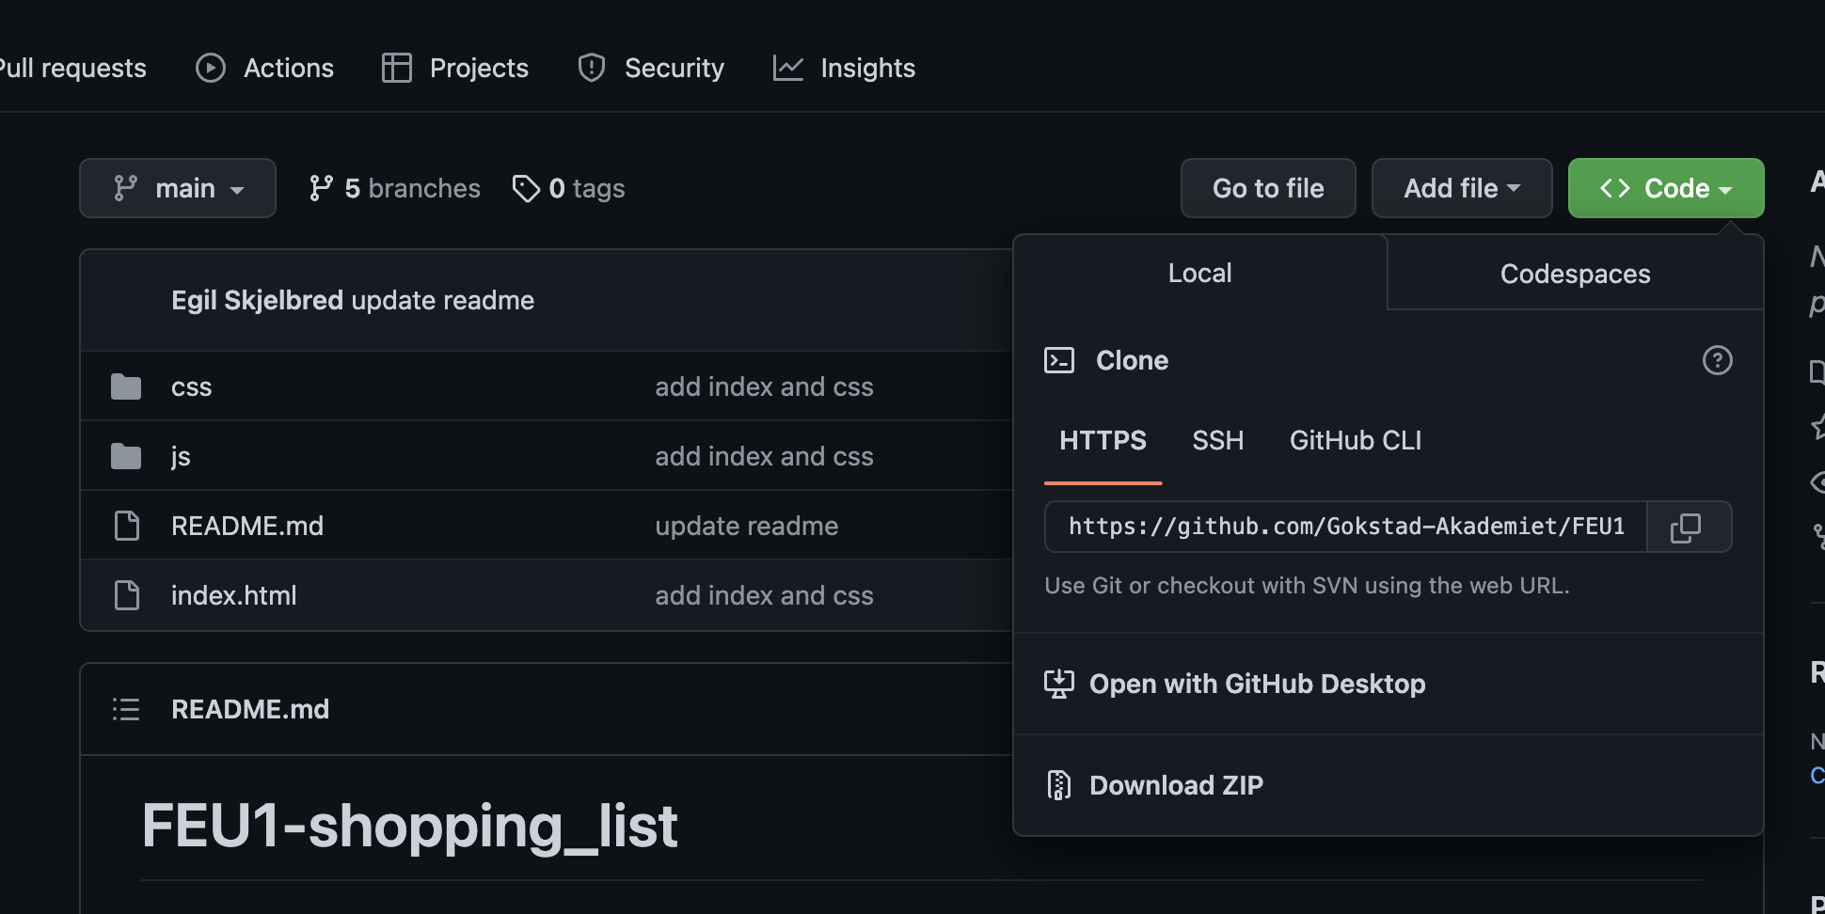Open the js folder
The height and width of the screenshot is (914, 1825).
tap(181, 456)
